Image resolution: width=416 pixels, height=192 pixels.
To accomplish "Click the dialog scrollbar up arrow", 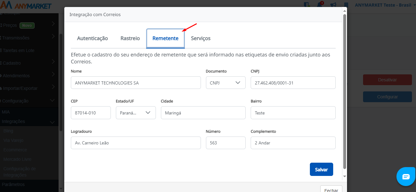I will pyautogui.click(x=345, y=11).
